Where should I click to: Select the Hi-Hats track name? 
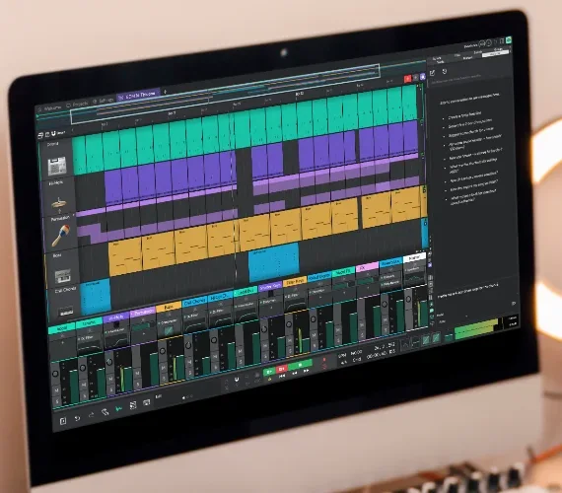(x=56, y=182)
